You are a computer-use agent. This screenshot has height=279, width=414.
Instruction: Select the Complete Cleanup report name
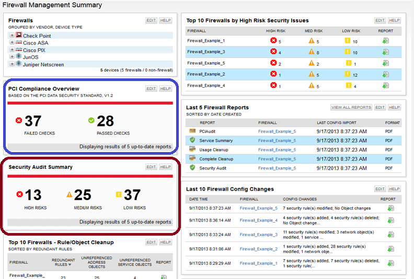(x=216, y=159)
